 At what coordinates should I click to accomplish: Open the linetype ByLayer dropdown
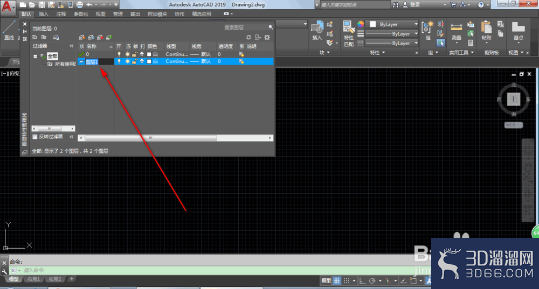391,43
